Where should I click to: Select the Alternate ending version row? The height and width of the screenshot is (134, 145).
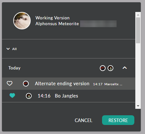[68, 84]
